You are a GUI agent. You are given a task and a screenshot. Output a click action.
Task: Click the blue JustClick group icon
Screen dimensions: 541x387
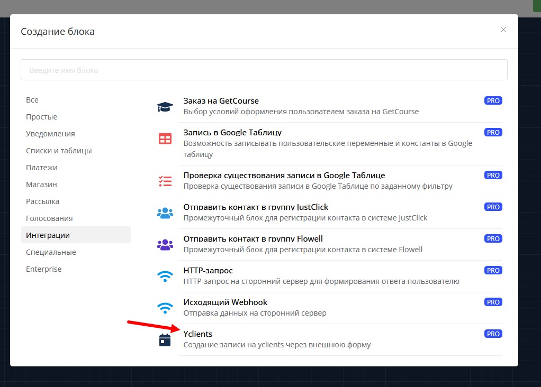165,213
